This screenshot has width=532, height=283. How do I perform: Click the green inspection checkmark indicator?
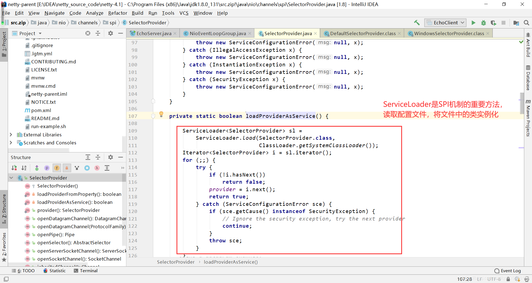coord(521,42)
